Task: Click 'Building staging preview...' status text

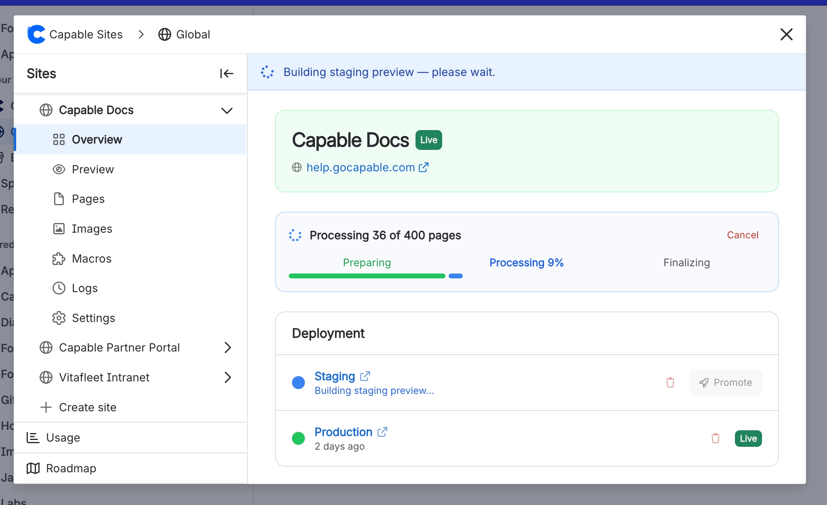Action: click(x=374, y=391)
